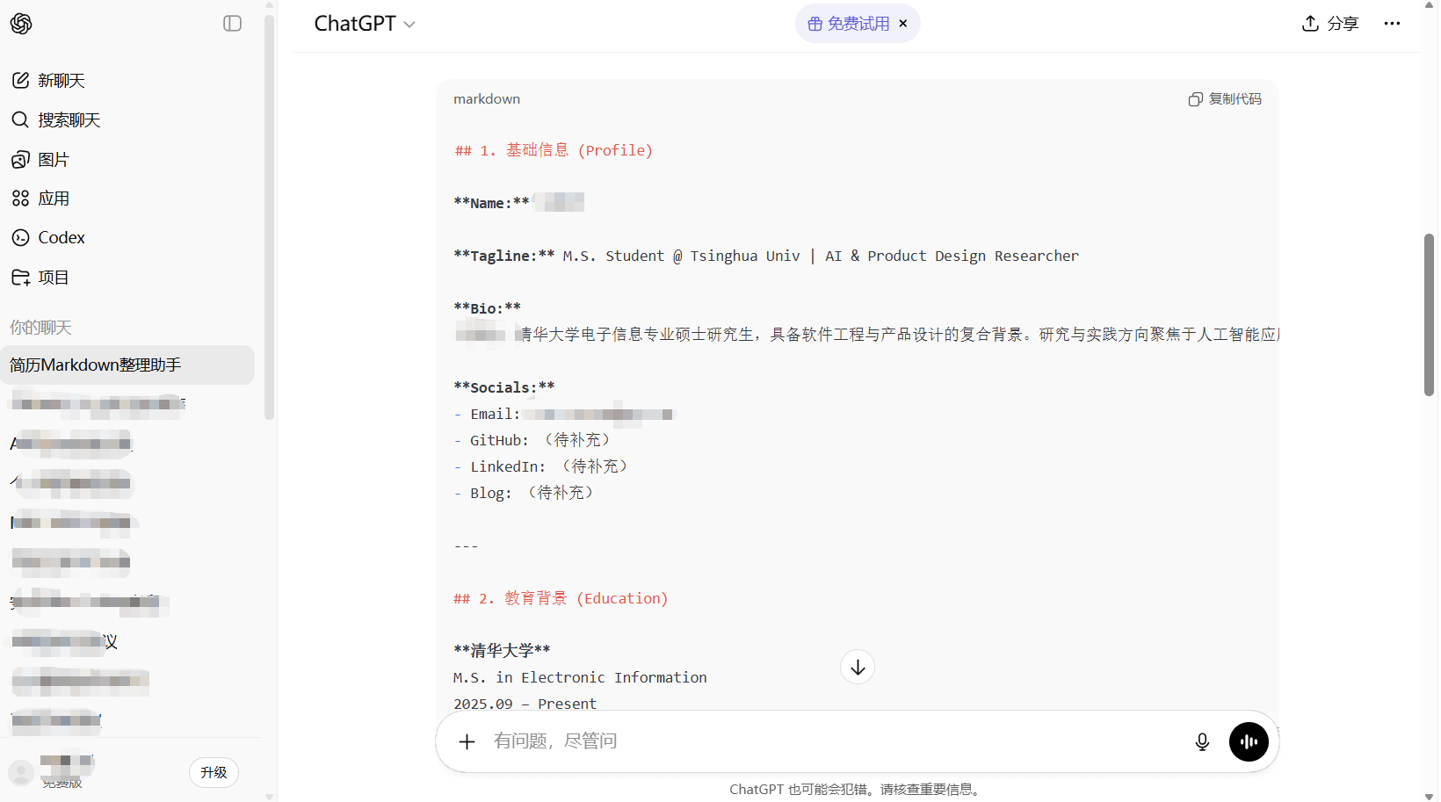Open the 项目 projects section
Image resolution: width=1441 pixels, height=802 pixels.
pyautogui.click(x=53, y=278)
